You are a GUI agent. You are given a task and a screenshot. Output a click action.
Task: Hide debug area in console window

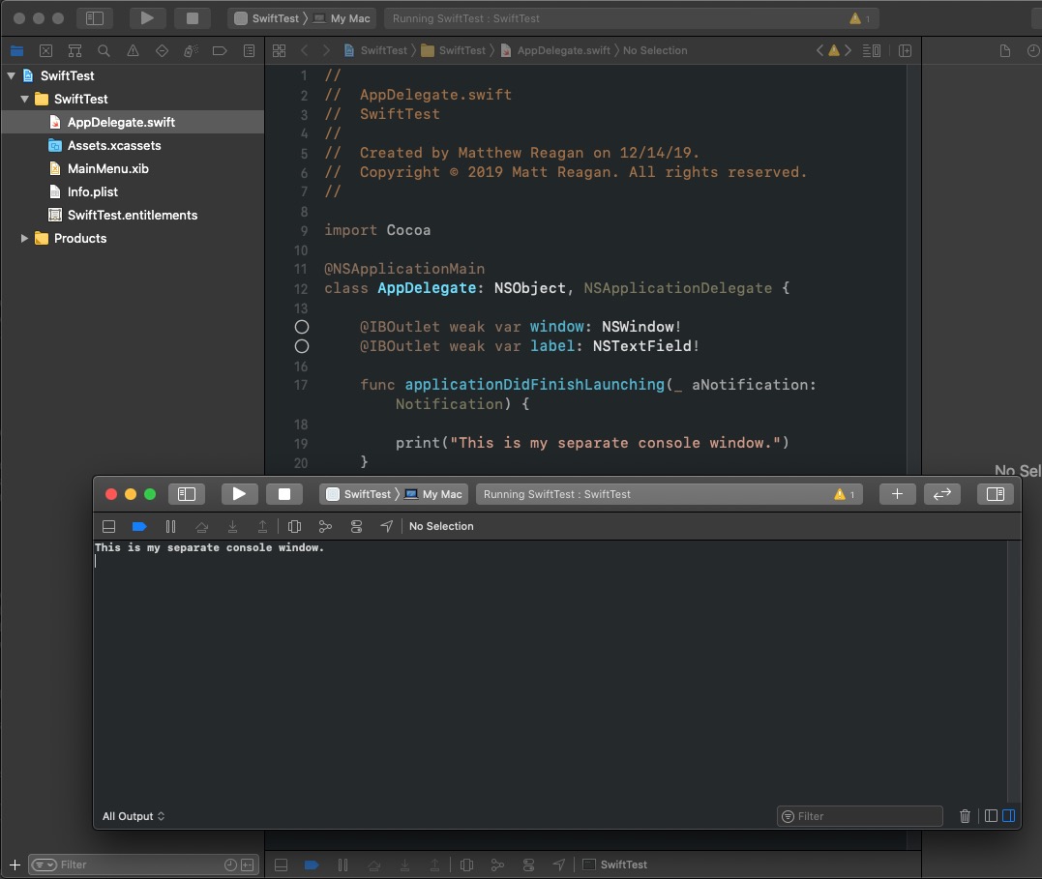pos(109,526)
